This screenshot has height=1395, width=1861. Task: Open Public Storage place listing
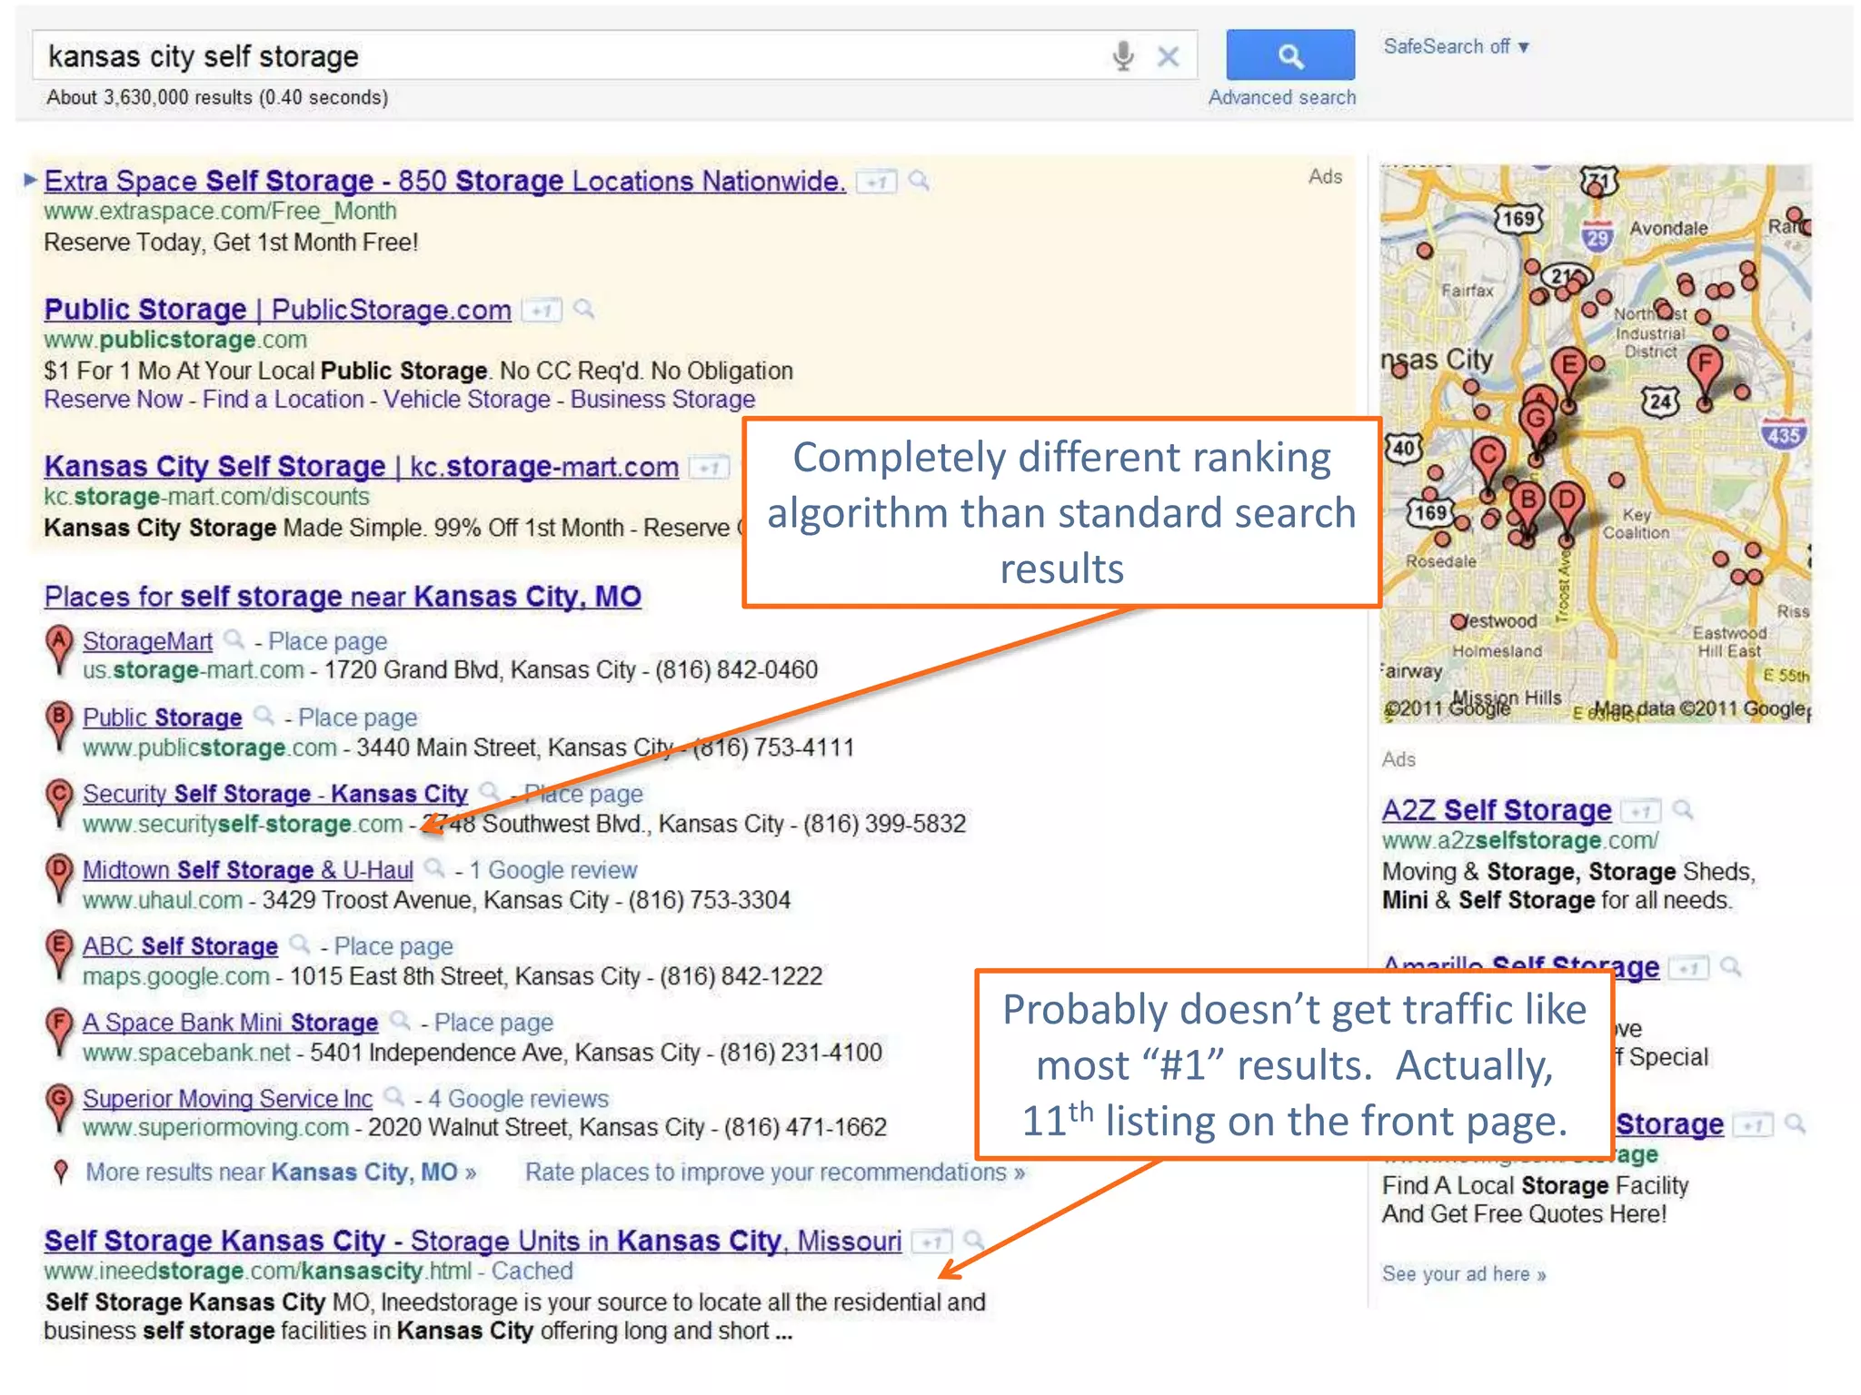162,717
